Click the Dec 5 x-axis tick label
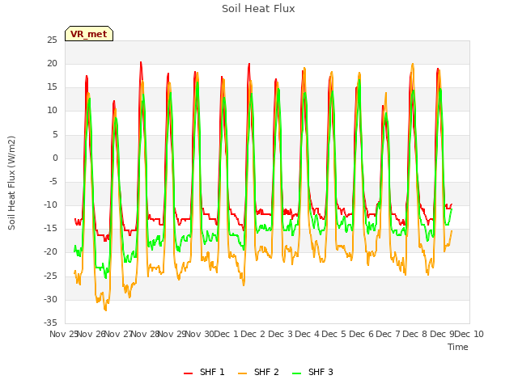This screenshot has width=518, height=388. (334, 334)
